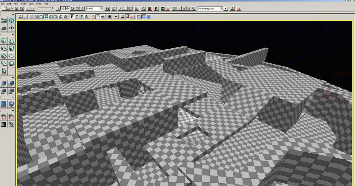Select the Cube brush builder
The image size is (355, 186).
click(4, 41)
